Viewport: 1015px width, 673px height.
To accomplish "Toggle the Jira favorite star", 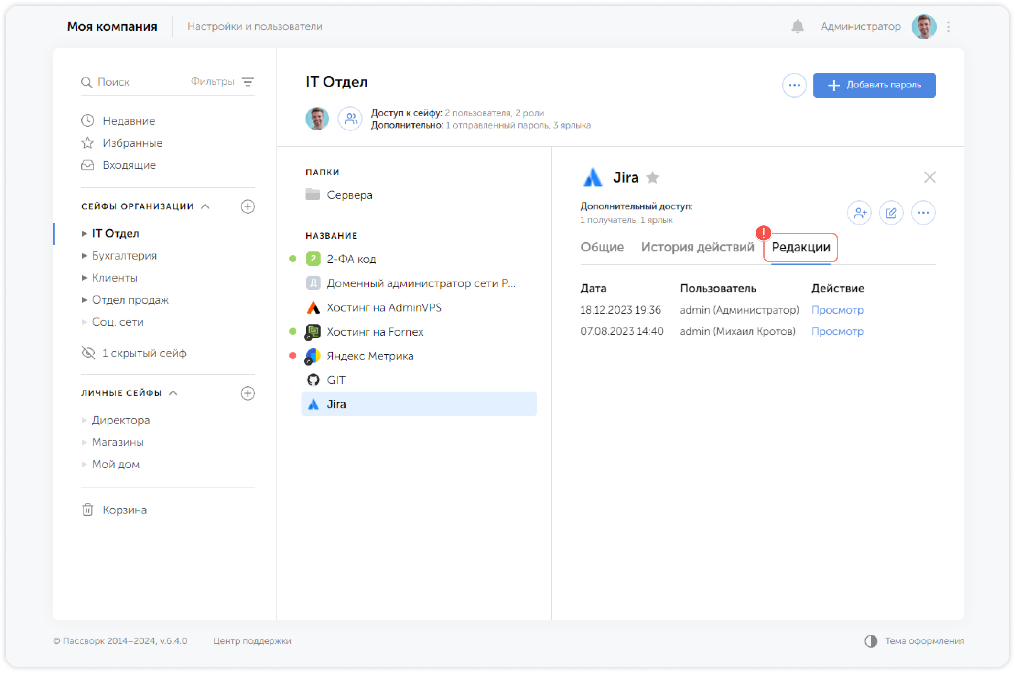I will coord(652,178).
